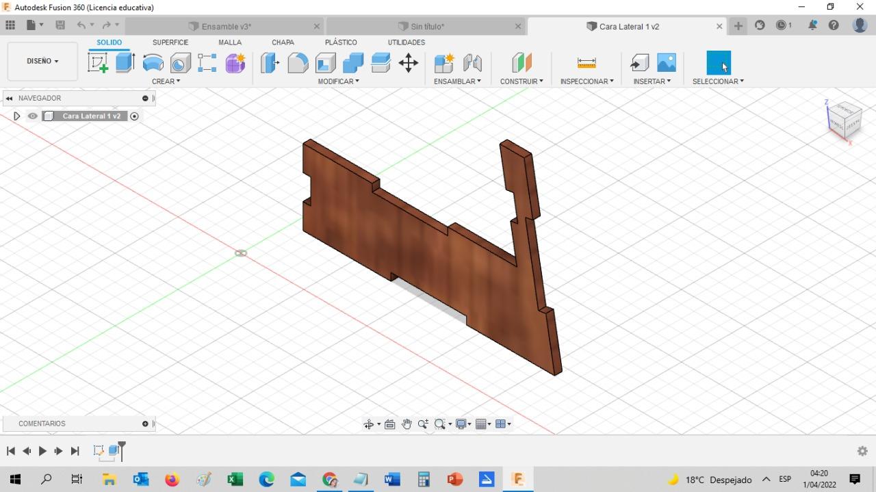The width and height of the screenshot is (876, 492).
Task: Activate the Select tool blue icon
Action: point(719,63)
